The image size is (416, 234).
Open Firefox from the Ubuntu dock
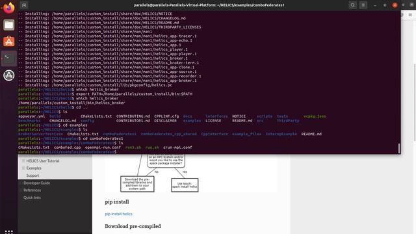point(8,8)
